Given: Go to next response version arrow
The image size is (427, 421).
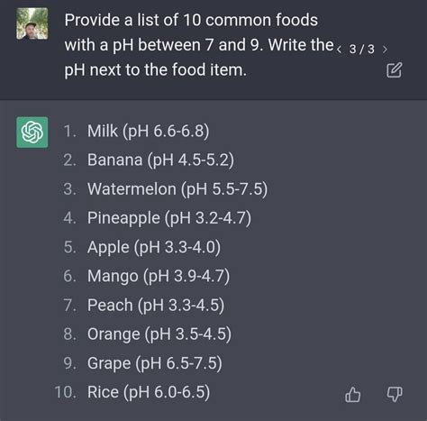Looking at the screenshot, I should (x=385, y=50).
